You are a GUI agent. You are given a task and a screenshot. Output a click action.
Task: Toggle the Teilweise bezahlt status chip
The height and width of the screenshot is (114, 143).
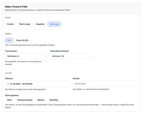click(x=25, y=100)
